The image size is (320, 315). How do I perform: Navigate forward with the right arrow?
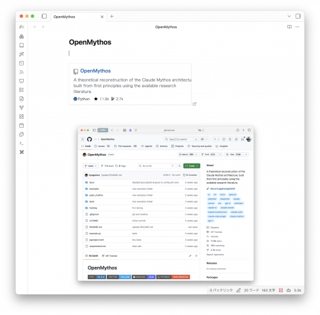(x=43, y=27)
